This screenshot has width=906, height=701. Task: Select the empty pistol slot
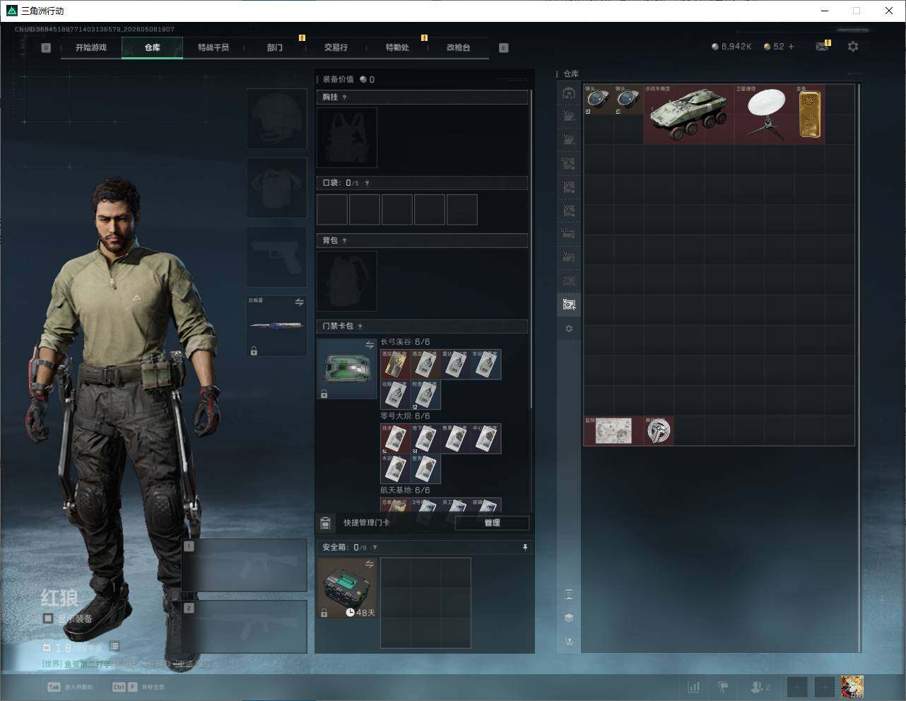point(276,257)
